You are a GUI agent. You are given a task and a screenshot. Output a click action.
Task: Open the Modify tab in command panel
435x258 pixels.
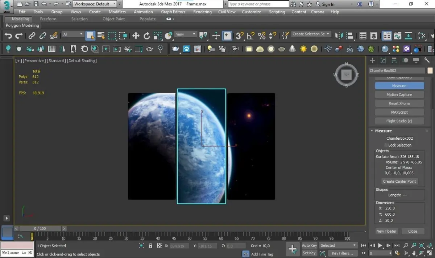pos(384,60)
